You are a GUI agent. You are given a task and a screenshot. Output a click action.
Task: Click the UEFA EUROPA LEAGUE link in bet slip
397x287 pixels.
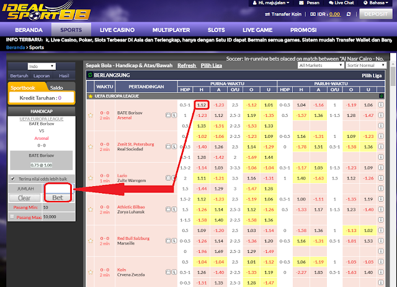click(x=42, y=119)
